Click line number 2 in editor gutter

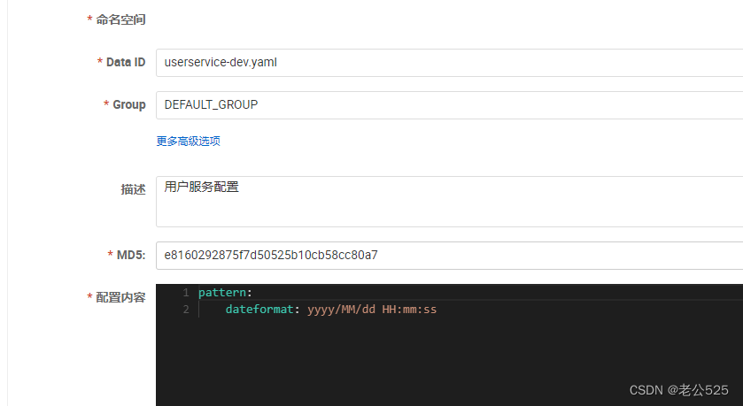click(x=186, y=310)
